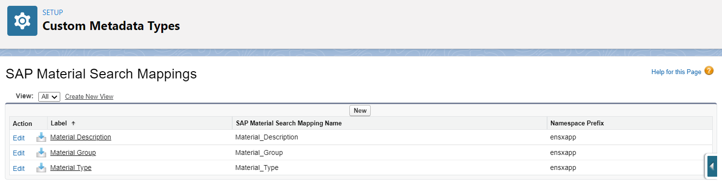Open Help for this Page link
This screenshot has width=722, height=183.
(x=676, y=72)
